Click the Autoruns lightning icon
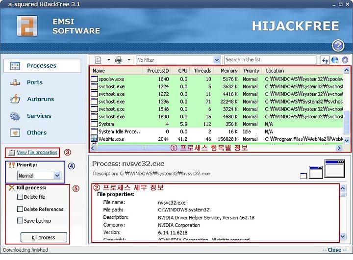The width and height of the screenshot is (353, 260). (x=15, y=99)
